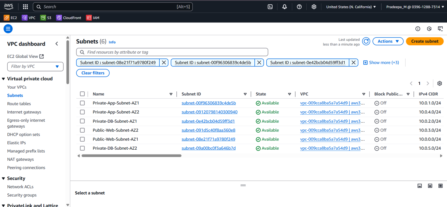Click Create subnet
Viewport: 447px width, 207px height.
pyautogui.click(x=425, y=41)
